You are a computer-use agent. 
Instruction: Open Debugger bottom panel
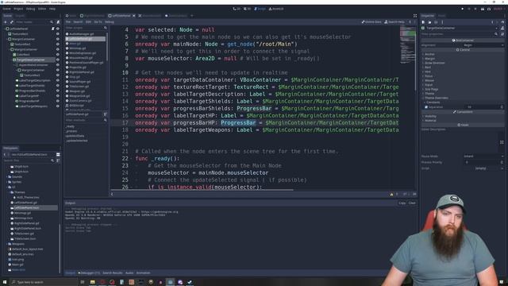90,273
